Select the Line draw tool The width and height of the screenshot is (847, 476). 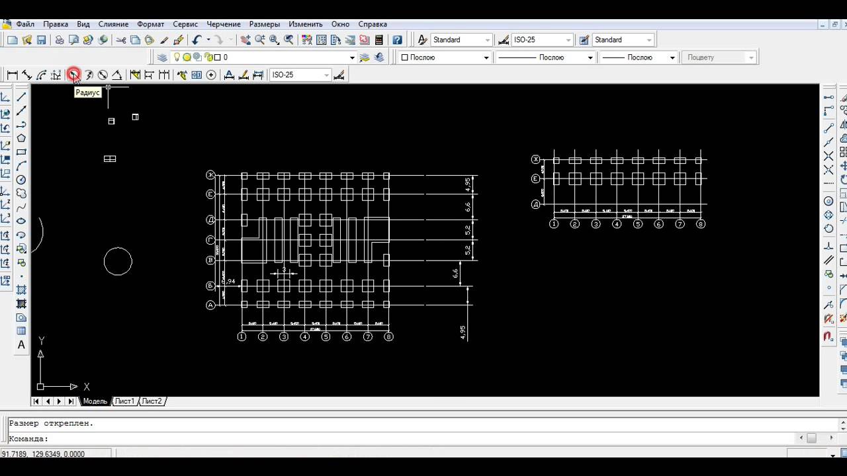[x=21, y=97]
